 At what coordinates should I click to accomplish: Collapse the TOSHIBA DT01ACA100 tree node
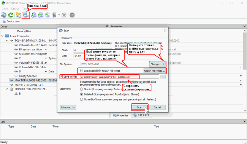click(7, 41)
